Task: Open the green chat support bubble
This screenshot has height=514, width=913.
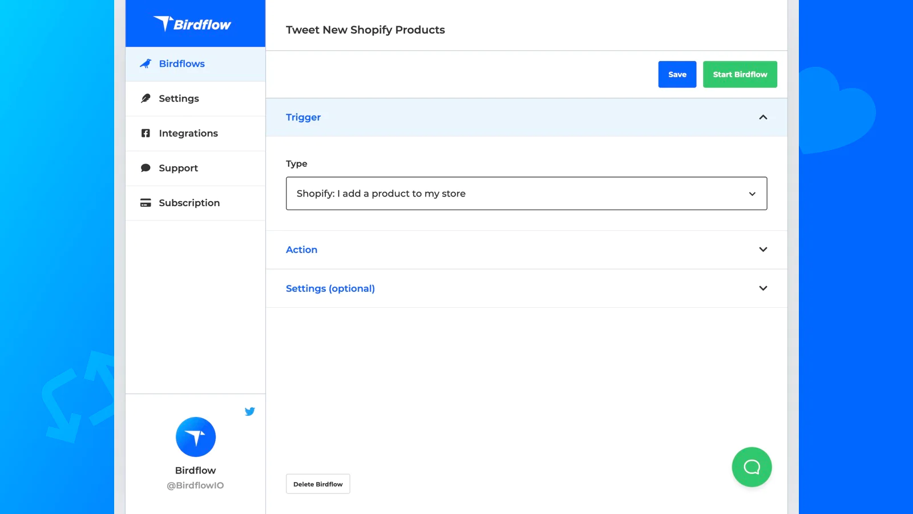Action: (752, 467)
